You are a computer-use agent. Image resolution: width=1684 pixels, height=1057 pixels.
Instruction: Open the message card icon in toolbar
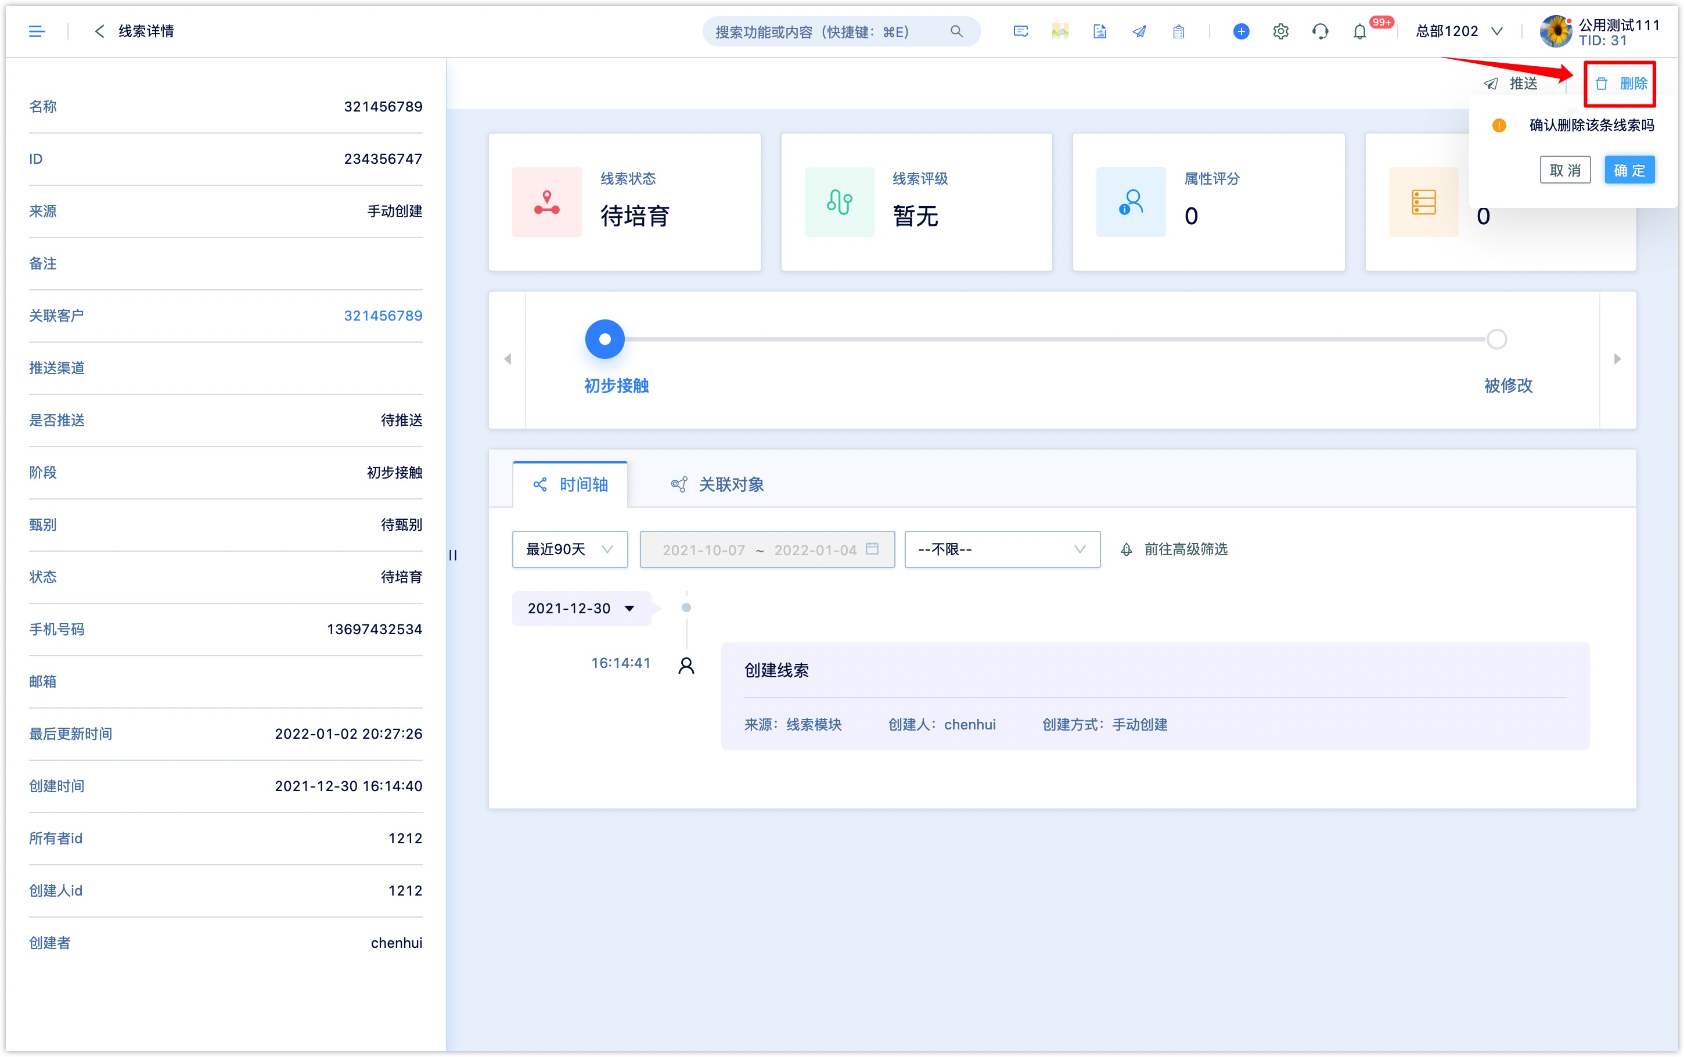[x=1020, y=31]
